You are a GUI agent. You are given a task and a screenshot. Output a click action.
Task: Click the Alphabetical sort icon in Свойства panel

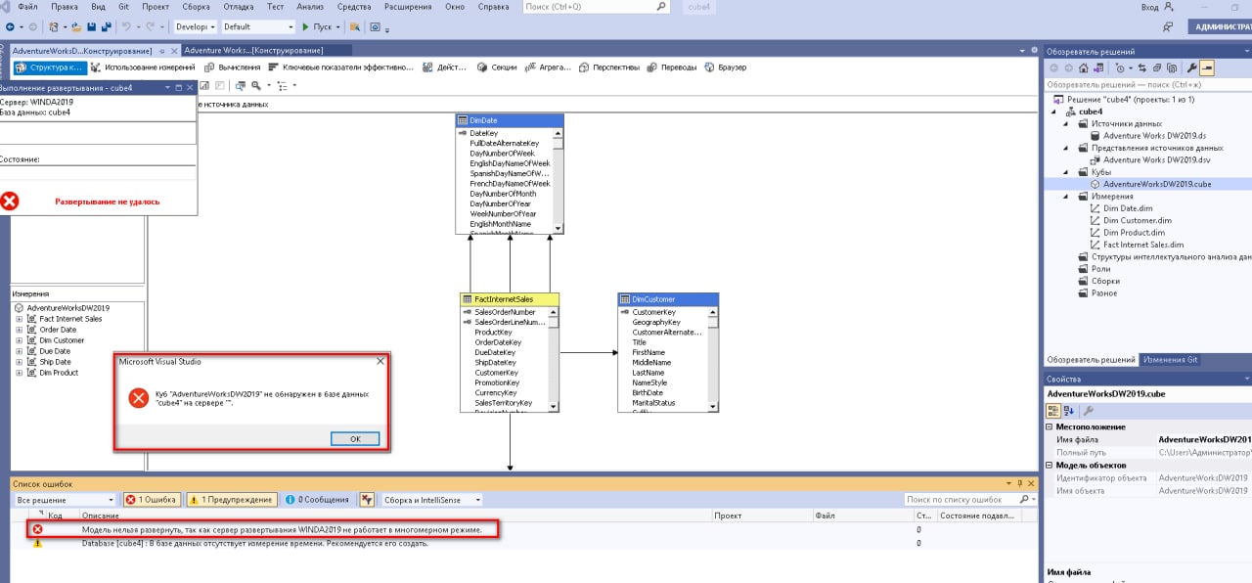click(1069, 410)
